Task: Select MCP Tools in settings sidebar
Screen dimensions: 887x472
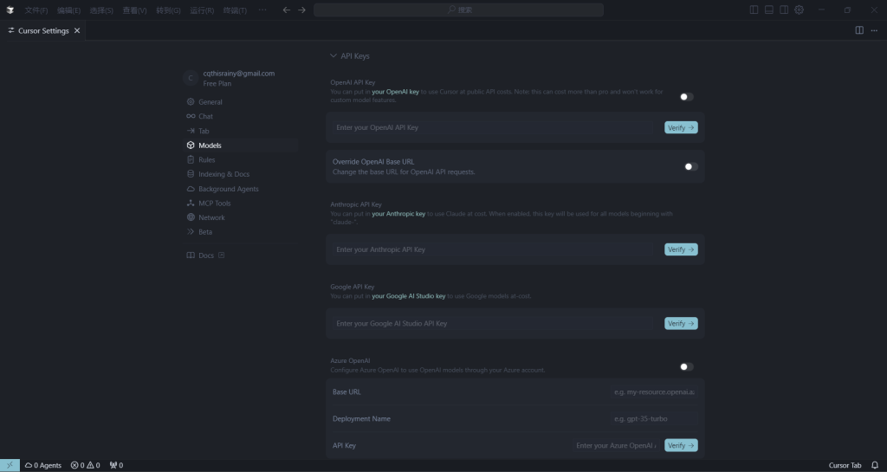Action: (x=214, y=204)
